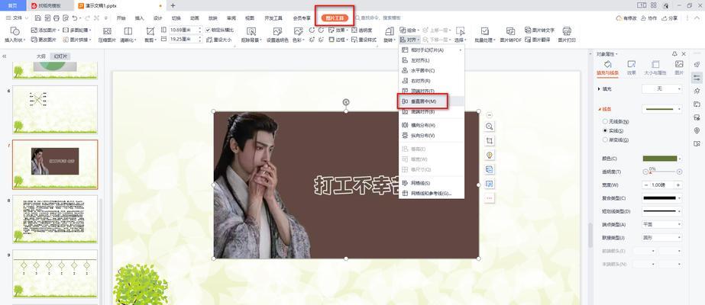
Task: Click the pin icon of 对象属性 panel
Action: pos(674,54)
